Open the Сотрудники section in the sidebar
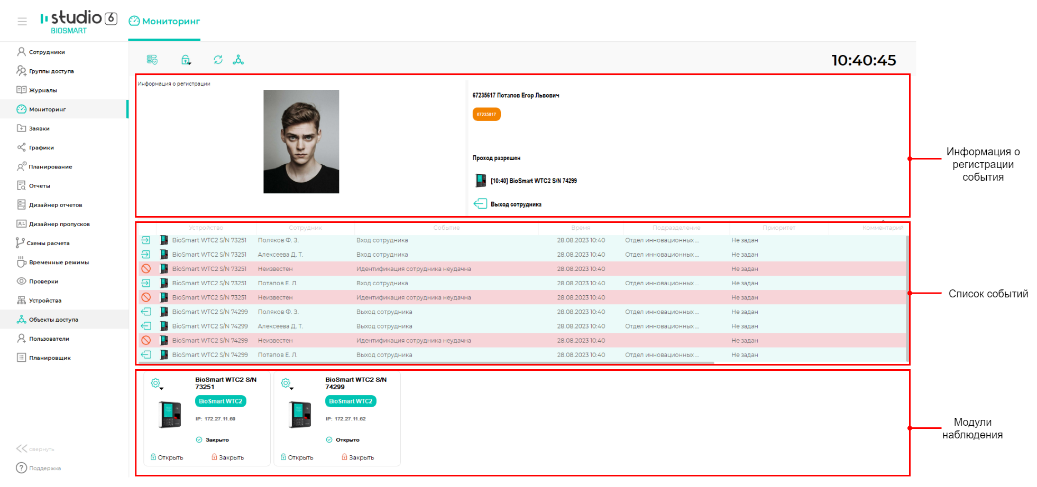 point(64,52)
